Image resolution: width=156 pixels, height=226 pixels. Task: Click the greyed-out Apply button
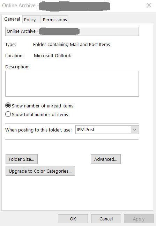click(139, 219)
